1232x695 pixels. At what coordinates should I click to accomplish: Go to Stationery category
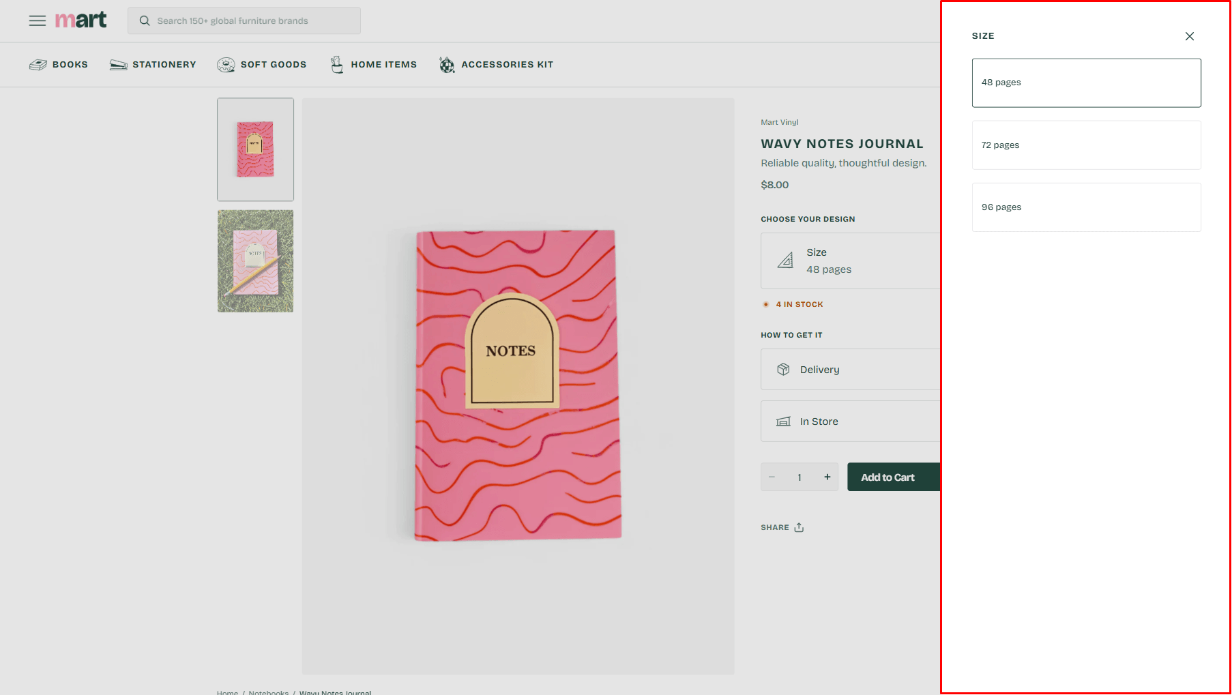pyautogui.click(x=153, y=65)
